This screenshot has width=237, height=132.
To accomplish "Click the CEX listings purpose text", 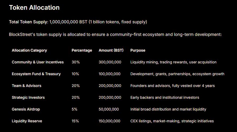I will click(x=172, y=121).
